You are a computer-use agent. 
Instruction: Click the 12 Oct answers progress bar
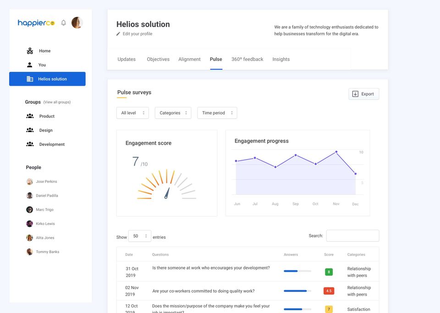click(297, 309)
